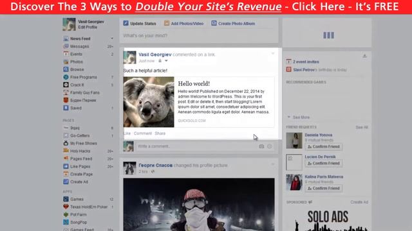The image size is (412, 231).
Task: Click Like under the Hello world post
Action: pos(127,133)
